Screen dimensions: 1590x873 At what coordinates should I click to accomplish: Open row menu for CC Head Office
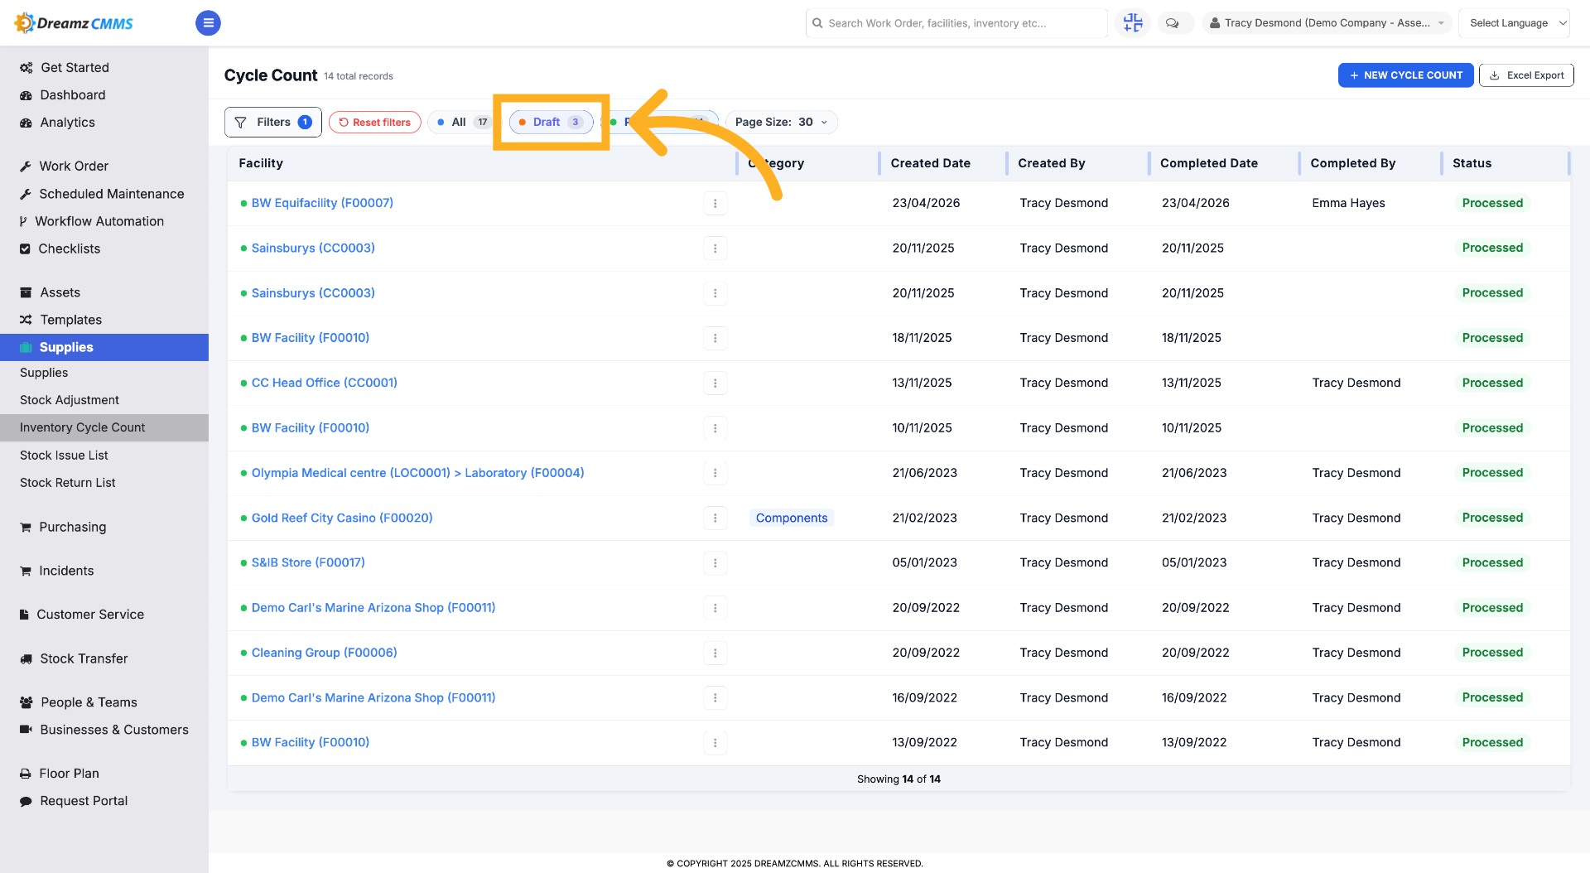tap(715, 383)
